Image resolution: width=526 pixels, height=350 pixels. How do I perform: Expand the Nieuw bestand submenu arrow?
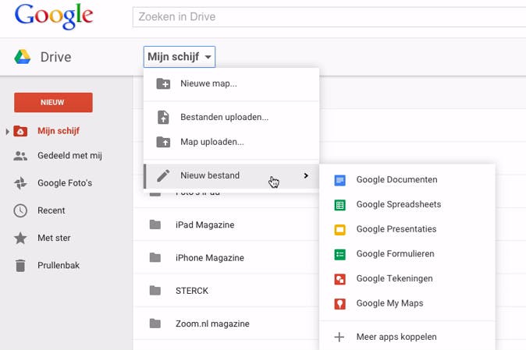(306, 176)
